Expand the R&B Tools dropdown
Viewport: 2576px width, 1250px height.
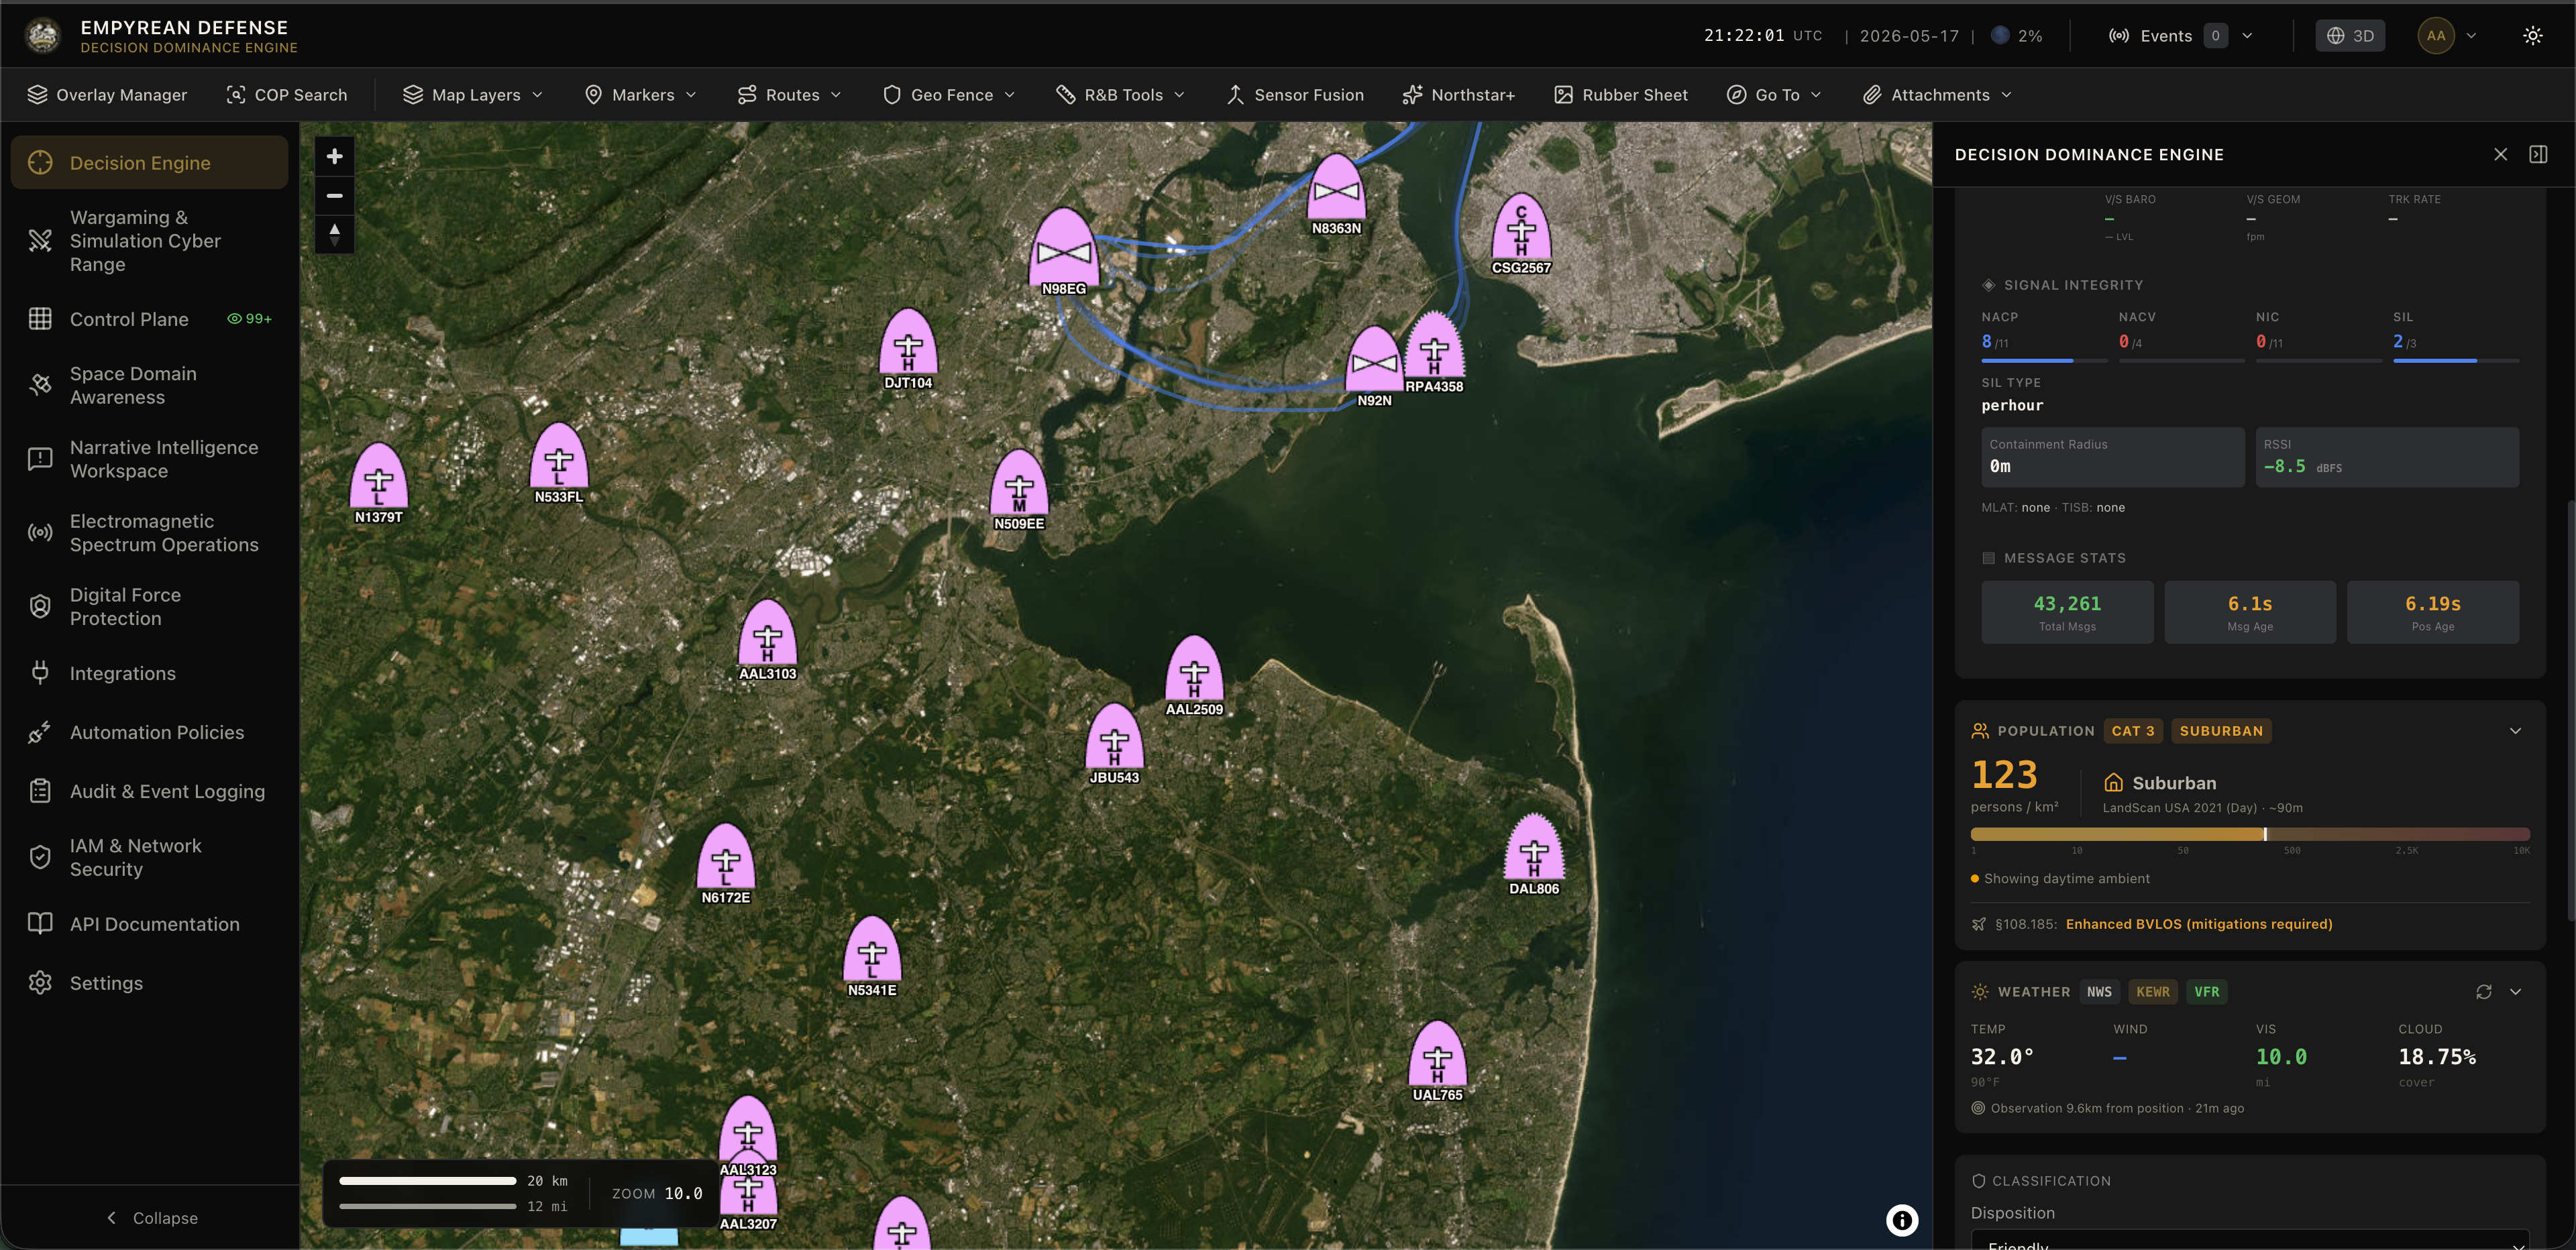[x=1120, y=95]
